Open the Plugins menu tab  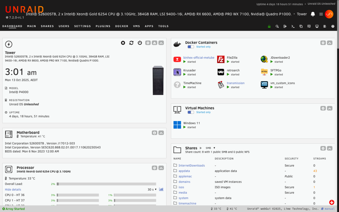(103, 26)
